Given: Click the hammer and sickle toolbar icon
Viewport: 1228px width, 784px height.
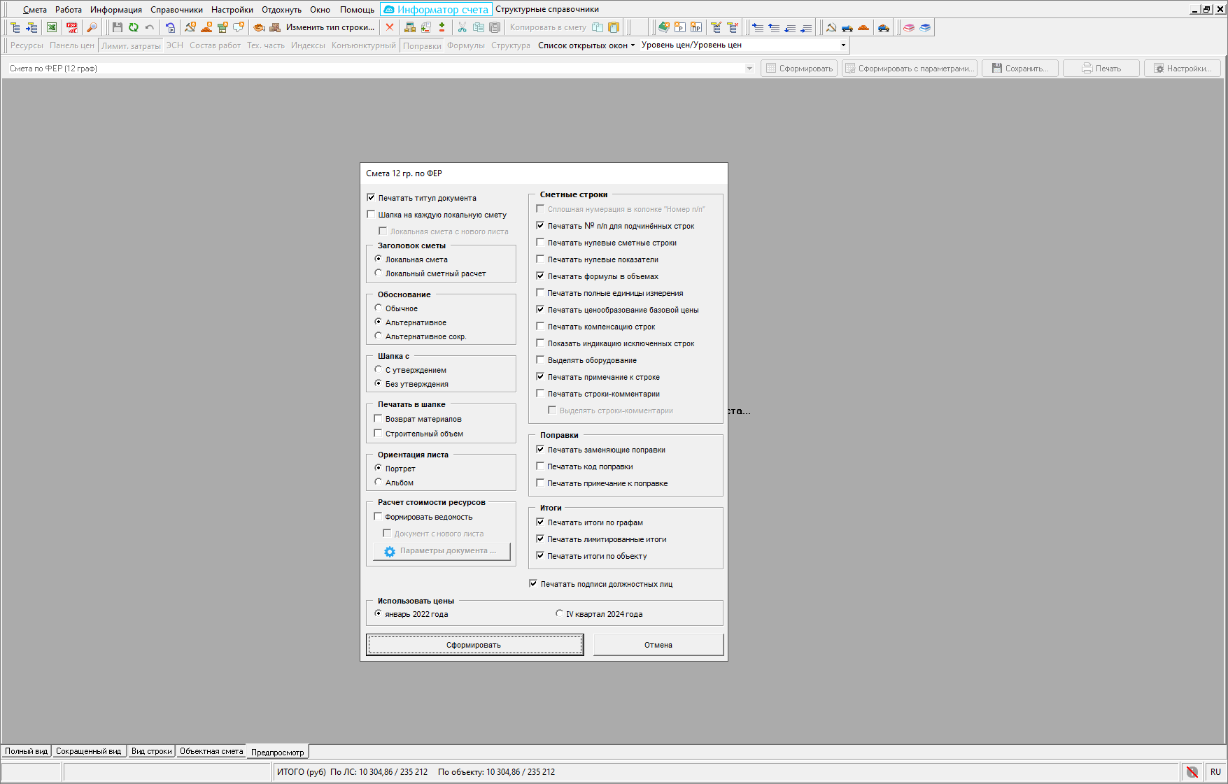Looking at the screenshot, I should tap(831, 27).
